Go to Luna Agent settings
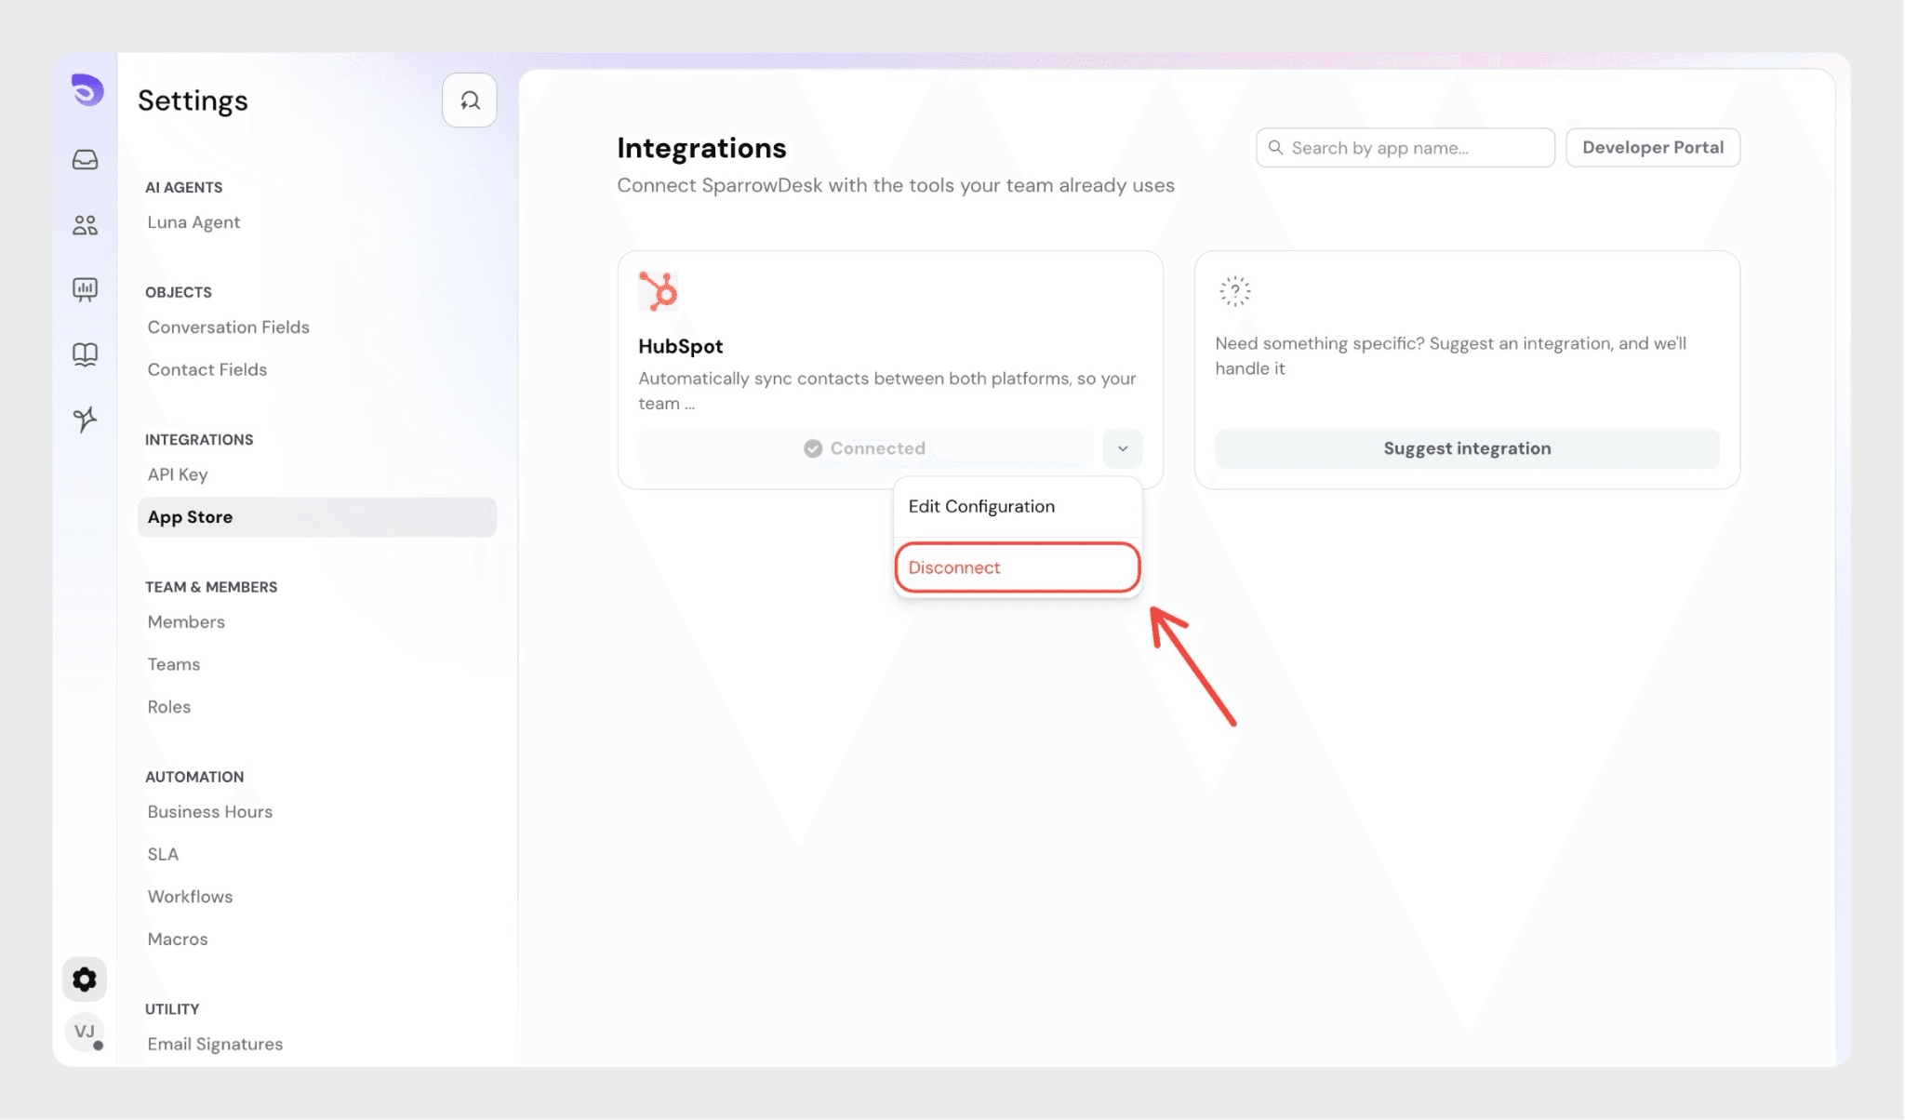1905x1120 pixels. (193, 222)
